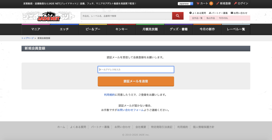Click the 新規登録 pencil icon in the header
Viewport: 272px width, 140px height.
click(x=218, y=3)
